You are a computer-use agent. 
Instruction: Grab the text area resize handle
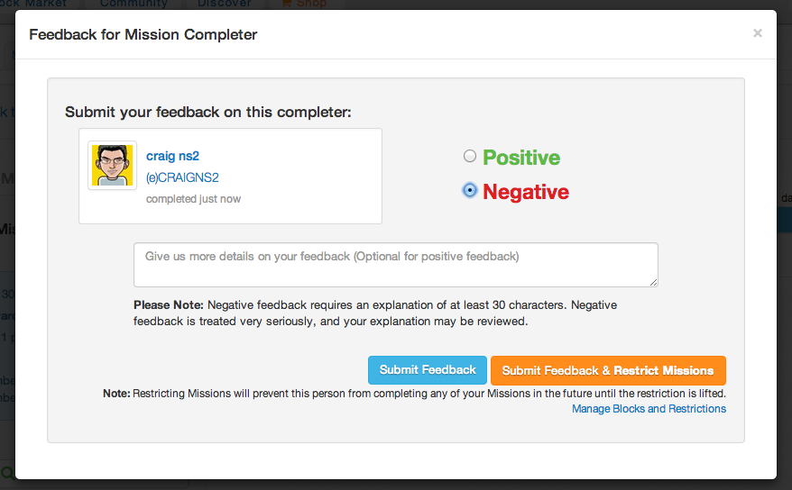653,282
